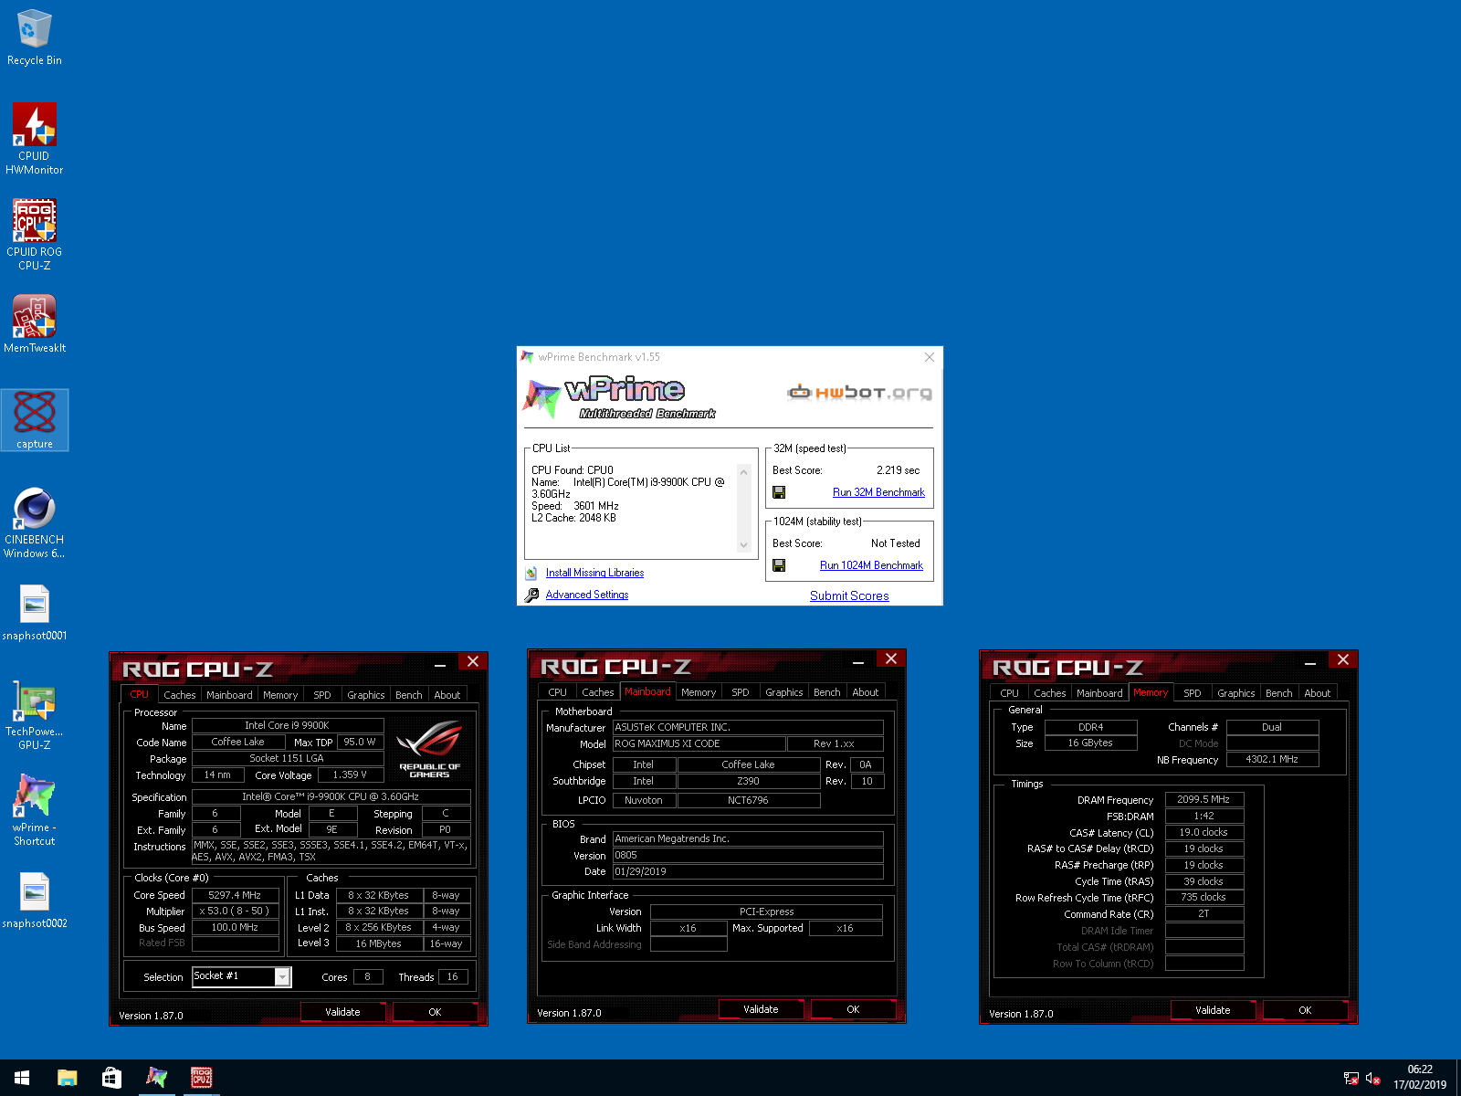
Task: Click the save icon under 32M speed test
Action: (x=779, y=492)
